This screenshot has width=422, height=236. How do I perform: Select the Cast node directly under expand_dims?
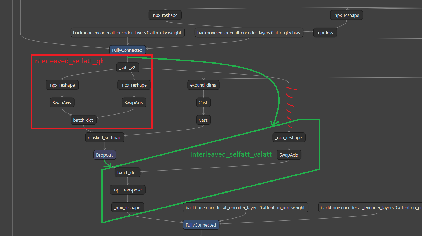tap(203, 103)
